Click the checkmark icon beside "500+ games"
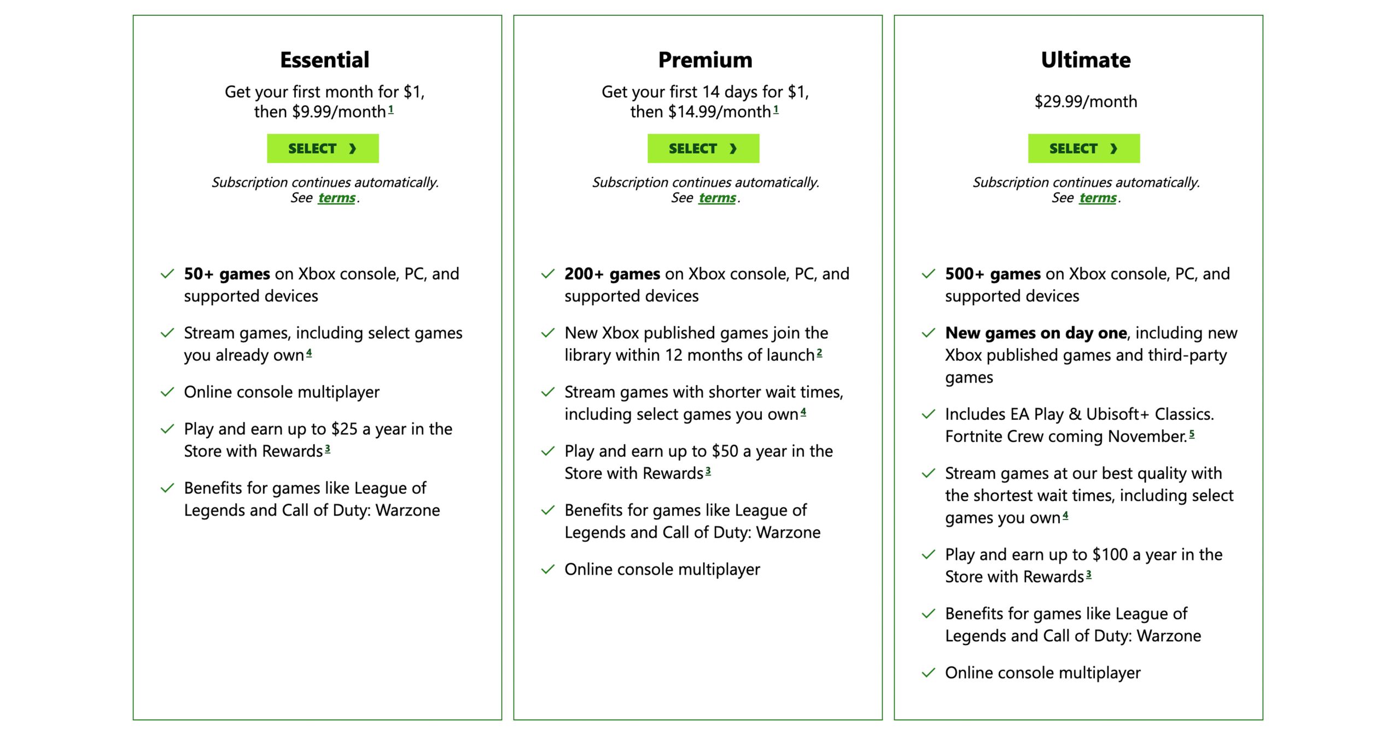 coord(929,273)
